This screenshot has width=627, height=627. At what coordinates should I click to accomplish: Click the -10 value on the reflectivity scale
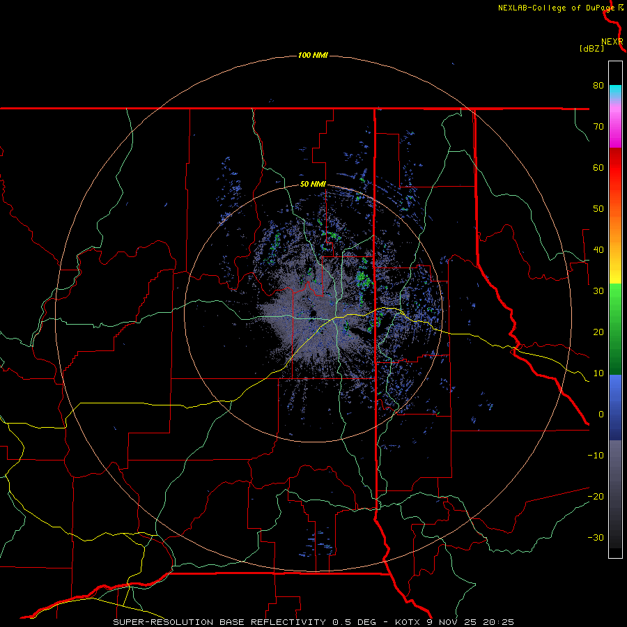click(596, 456)
